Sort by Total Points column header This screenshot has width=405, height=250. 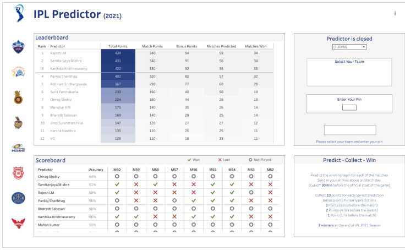[118, 46]
